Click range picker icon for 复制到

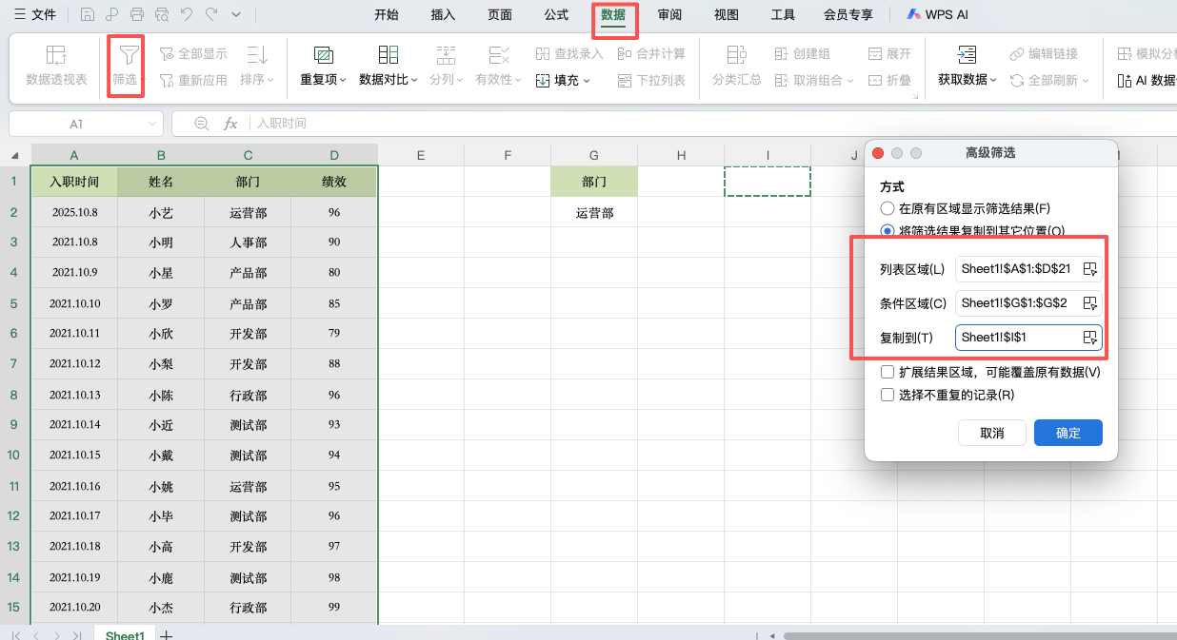pos(1090,338)
